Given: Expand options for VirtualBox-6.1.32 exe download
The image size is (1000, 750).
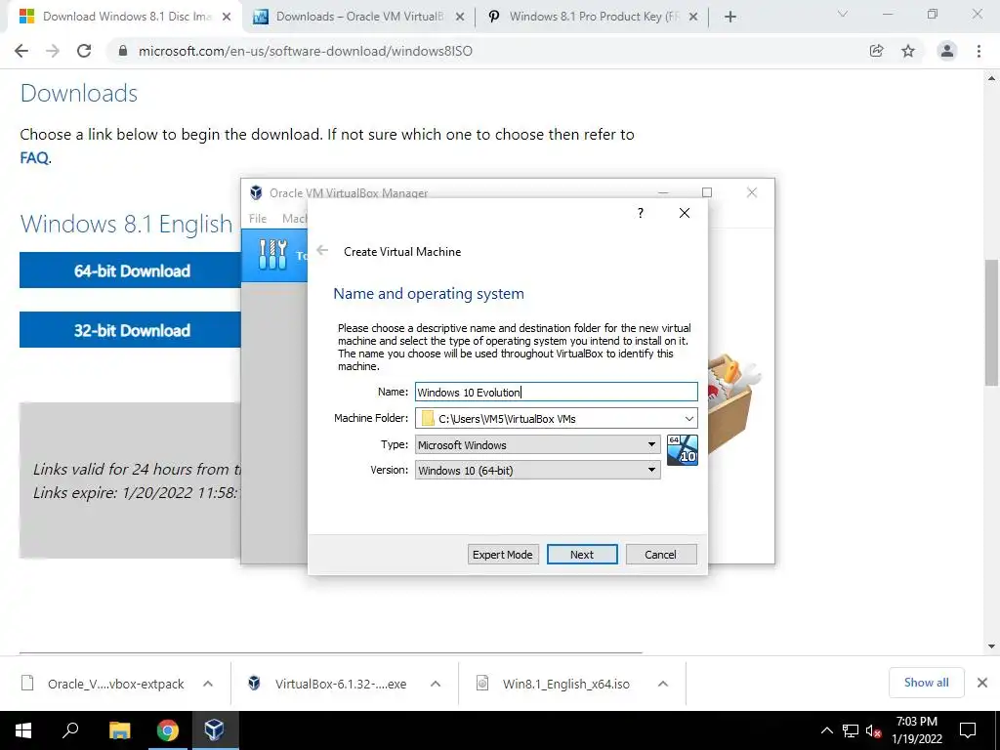Looking at the screenshot, I should pos(436,684).
